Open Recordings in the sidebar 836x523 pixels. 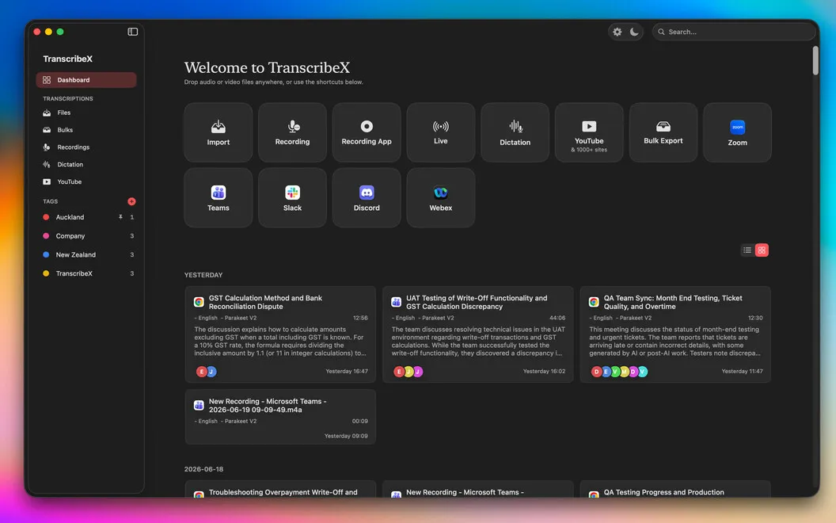(86, 147)
